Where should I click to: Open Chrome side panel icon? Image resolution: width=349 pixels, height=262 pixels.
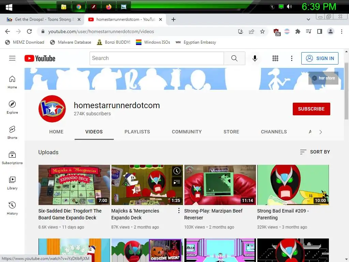tap(320, 31)
